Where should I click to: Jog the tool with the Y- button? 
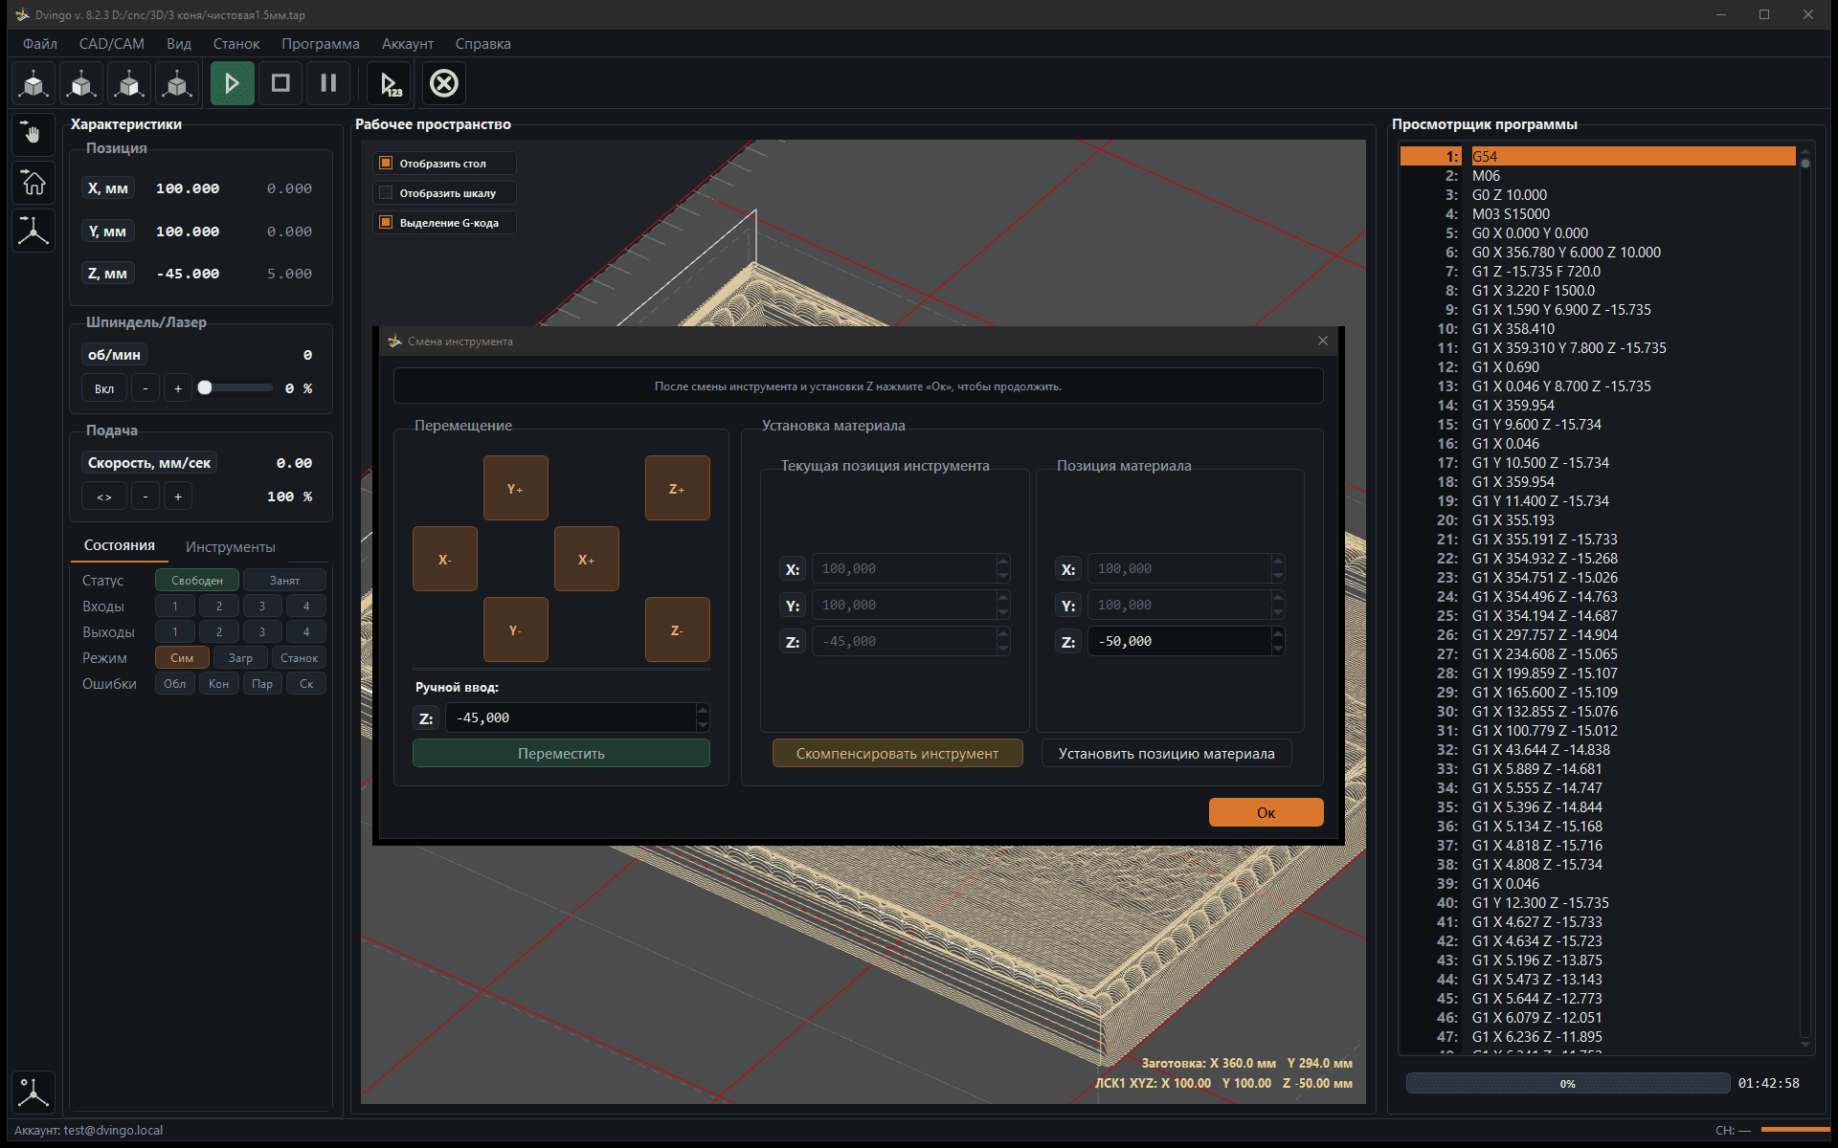pyautogui.click(x=516, y=629)
